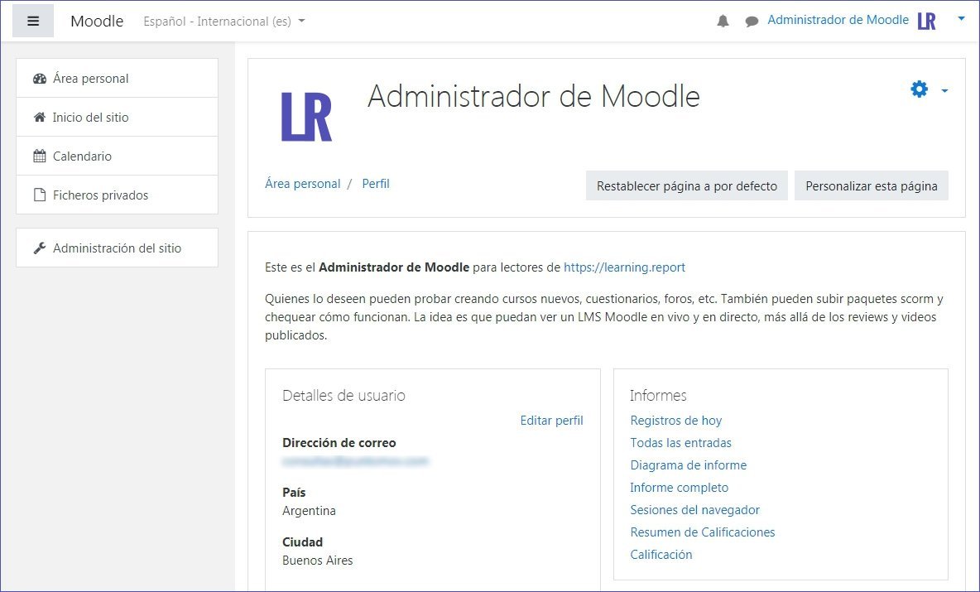This screenshot has height=592, width=980.
Task: Click the Perfil breadcrumb link
Action: (x=376, y=184)
